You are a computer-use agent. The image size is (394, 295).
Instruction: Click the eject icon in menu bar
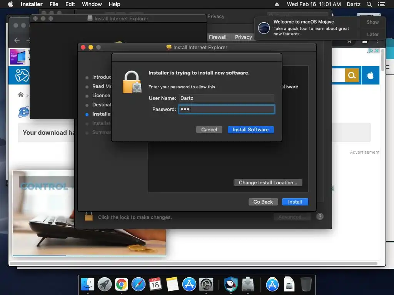pyautogui.click(x=277, y=4)
